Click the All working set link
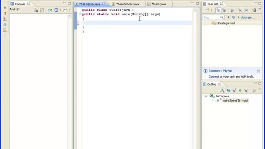 coord(233,17)
